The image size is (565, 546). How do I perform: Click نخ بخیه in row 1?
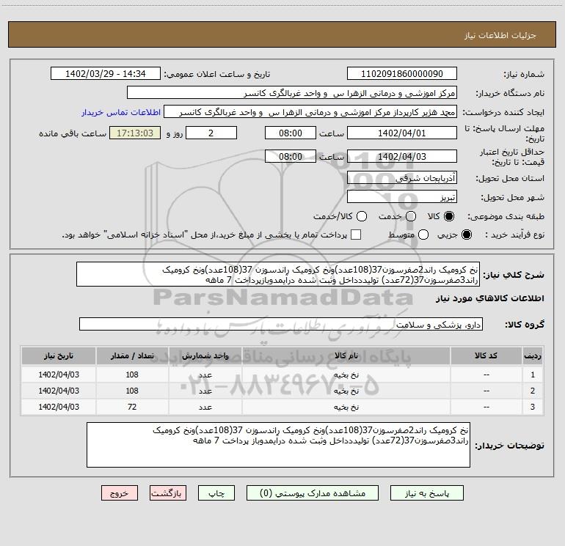346,375
